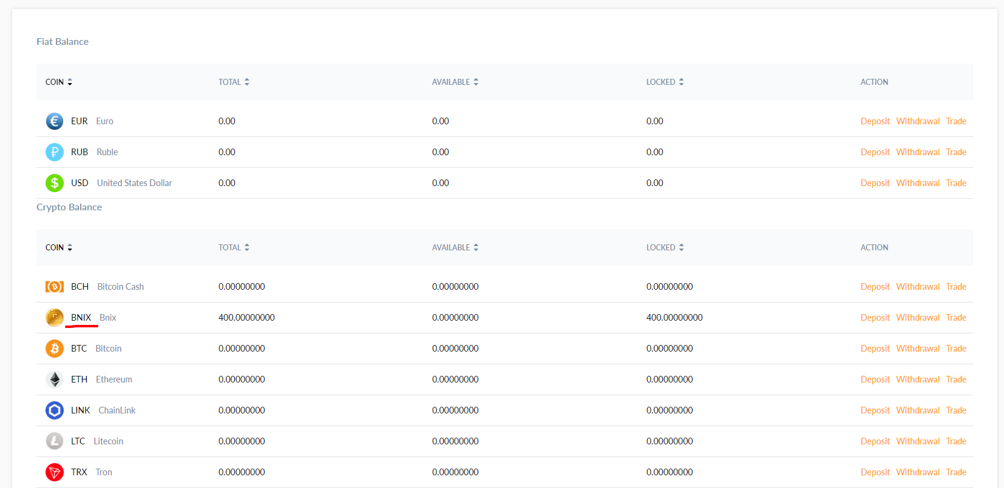Open Trade for ETH

pos(956,379)
